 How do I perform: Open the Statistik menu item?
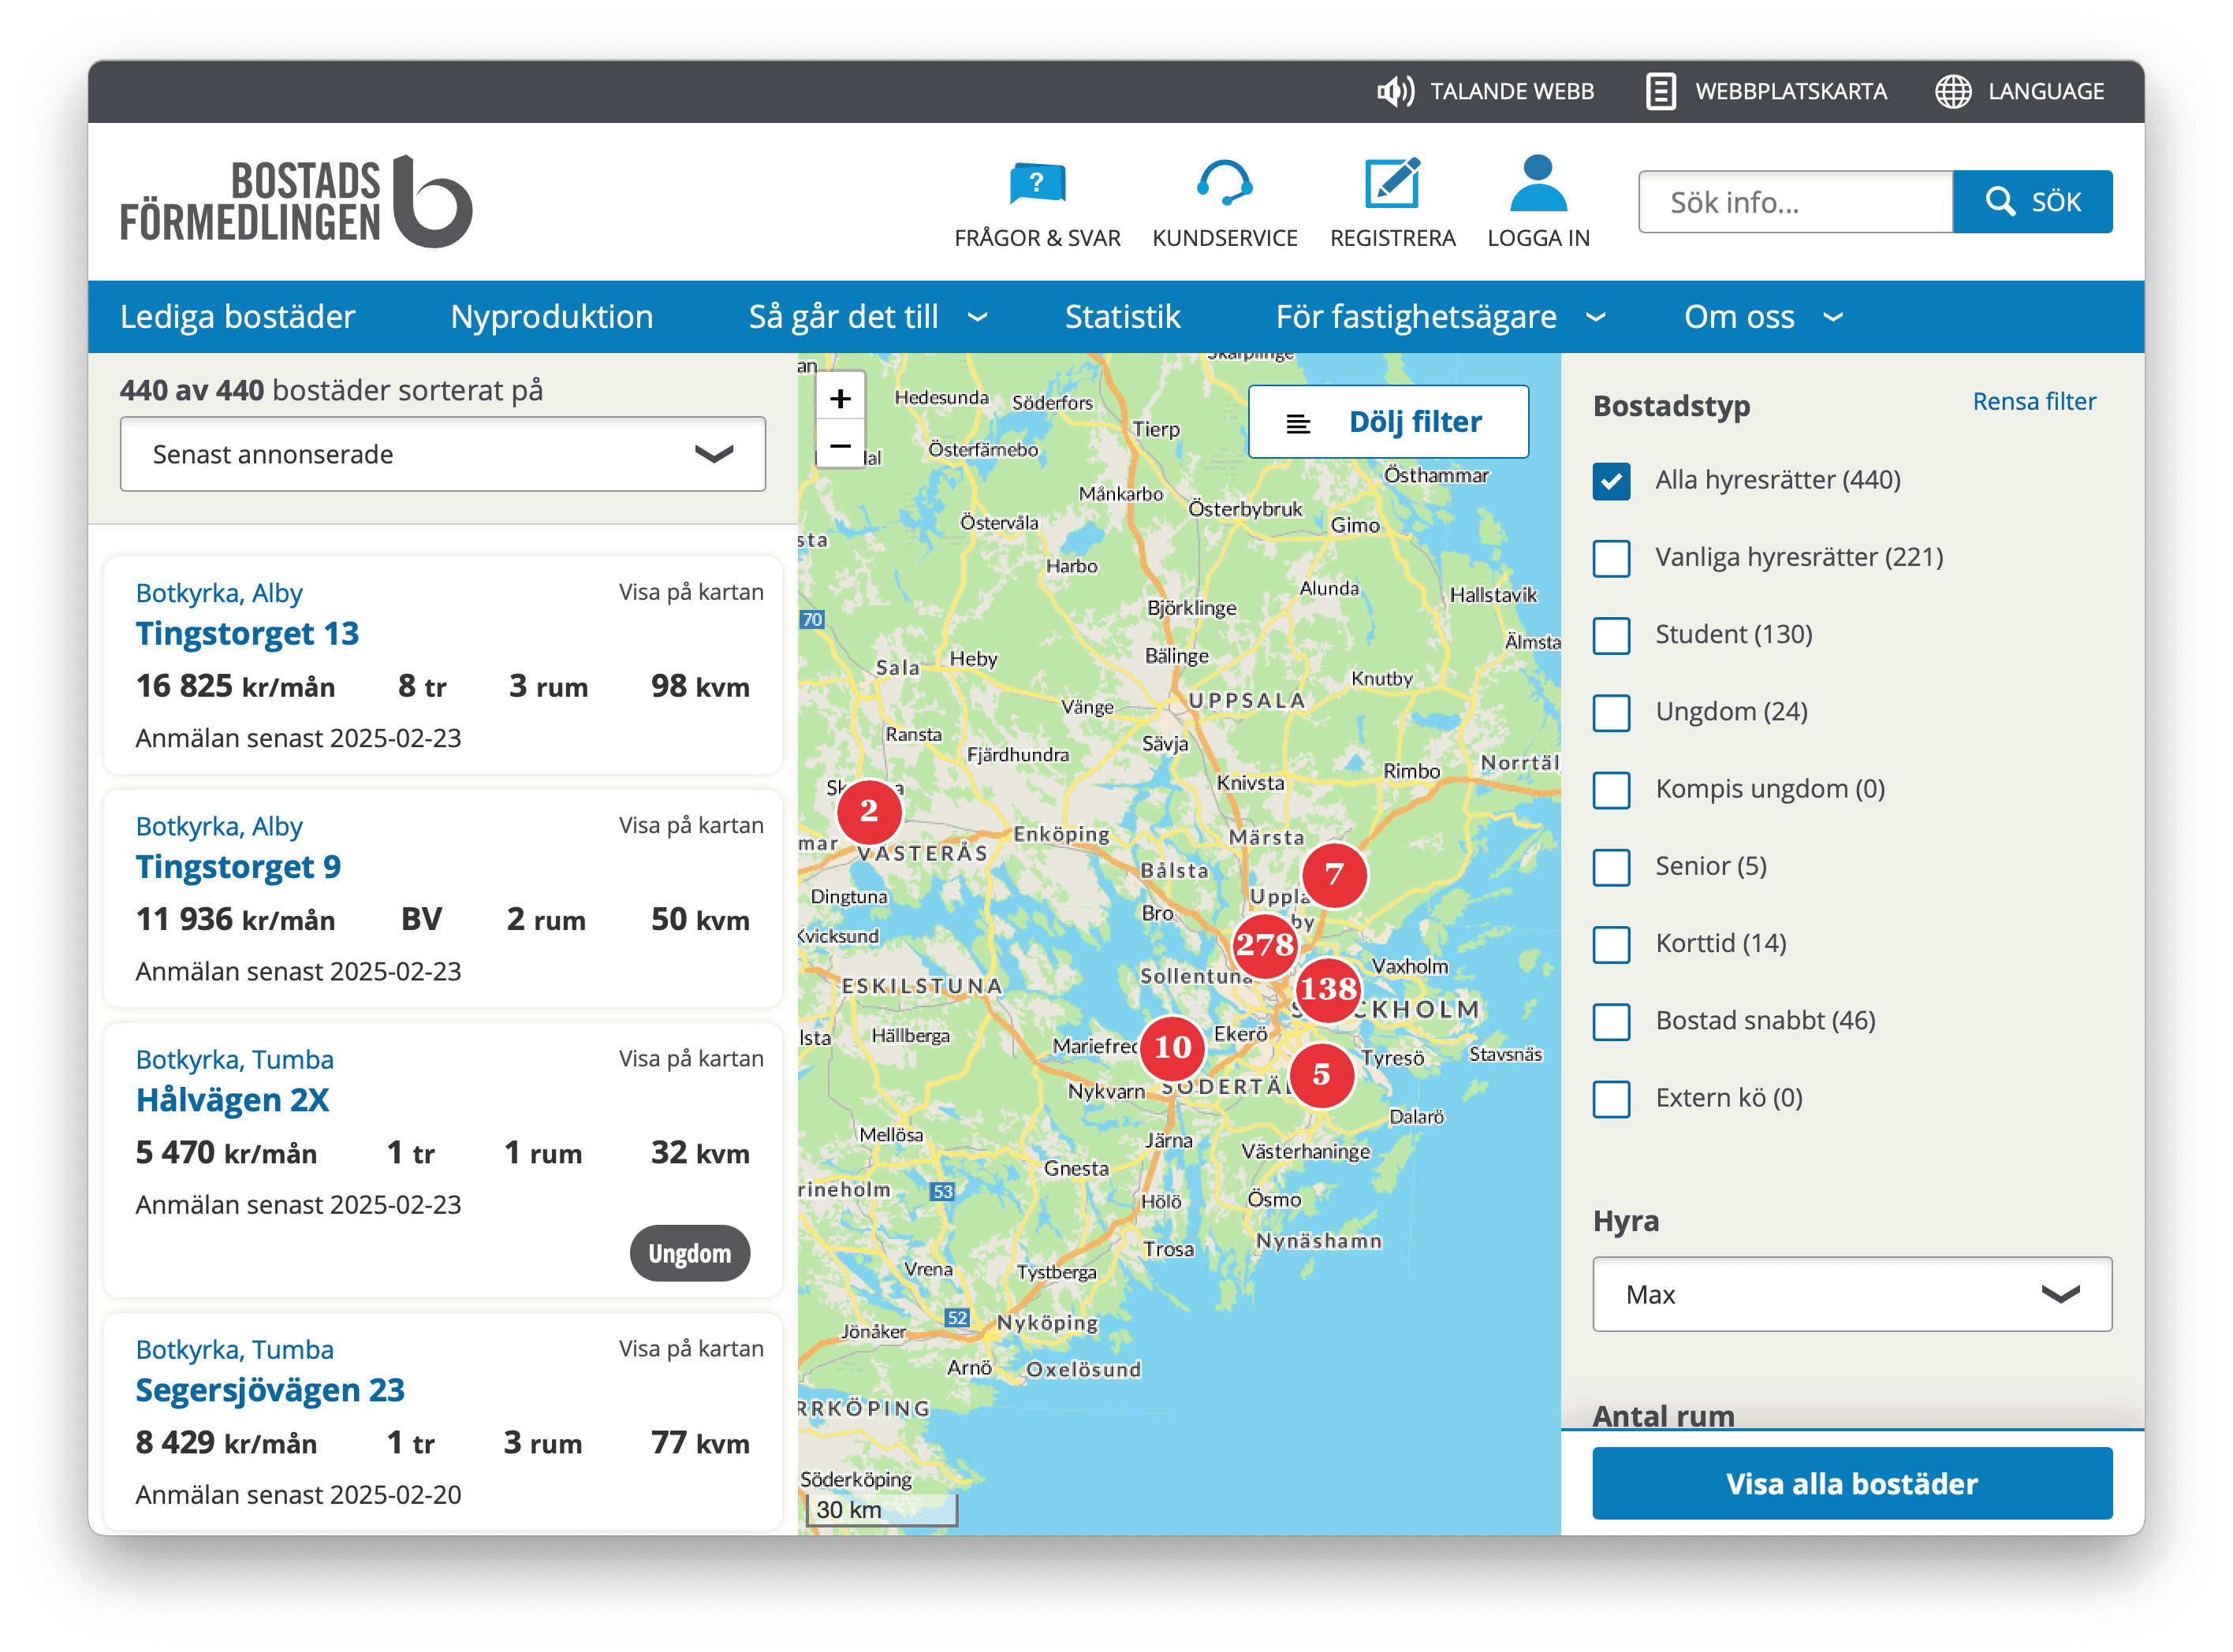[1121, 317]
